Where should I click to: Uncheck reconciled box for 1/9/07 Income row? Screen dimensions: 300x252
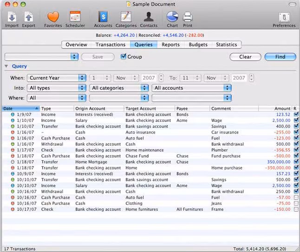tap(296, 114)
